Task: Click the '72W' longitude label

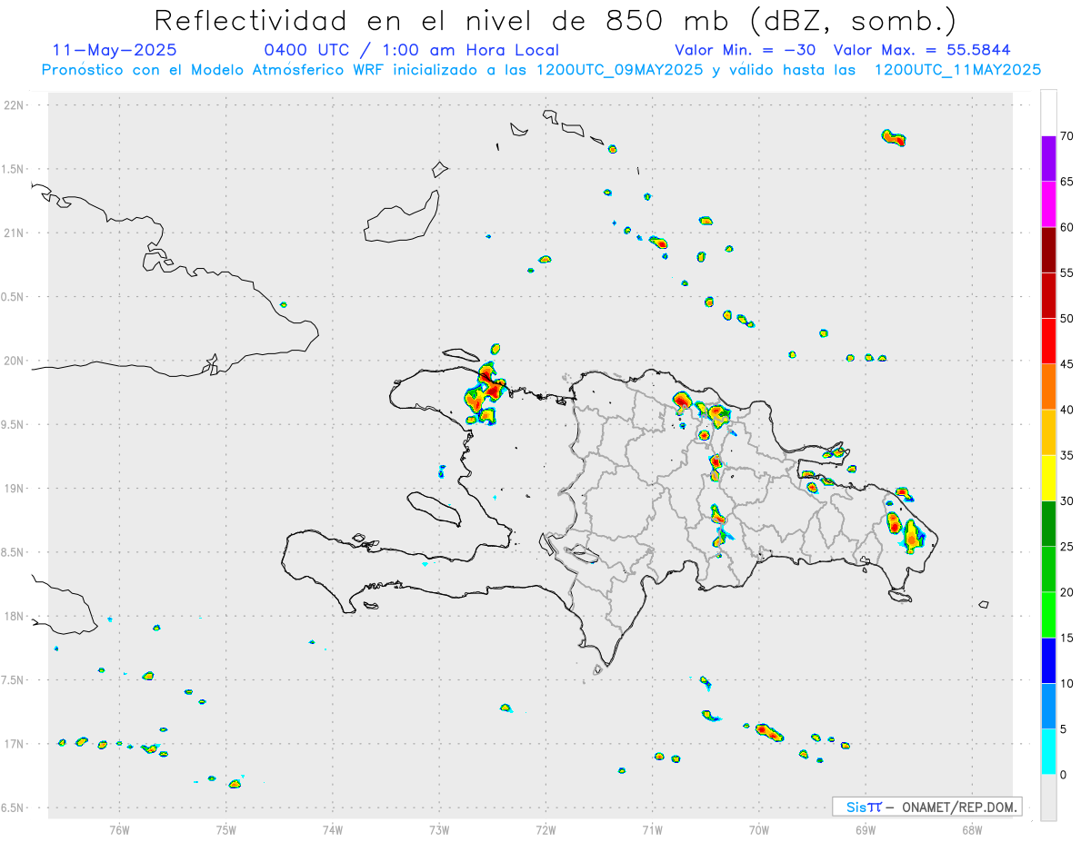Action: click(545, 829)
